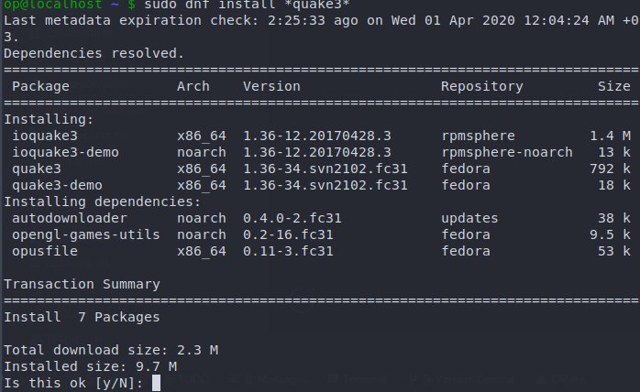The height and width of the screenshot is (392, 640).
Task: Select the 'quake3-demo' package name
Action: (x=57, y=186)
